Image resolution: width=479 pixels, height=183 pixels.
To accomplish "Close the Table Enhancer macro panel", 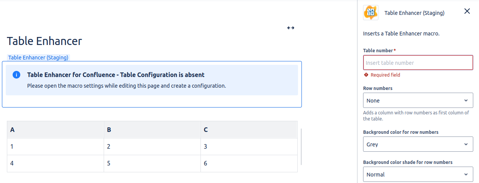I will point(467,11).
